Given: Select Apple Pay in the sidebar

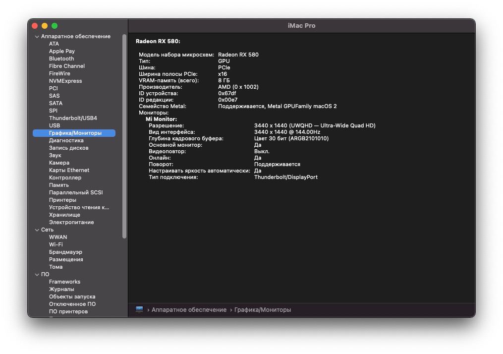Looking at the screenshot, I should point(62,51).
